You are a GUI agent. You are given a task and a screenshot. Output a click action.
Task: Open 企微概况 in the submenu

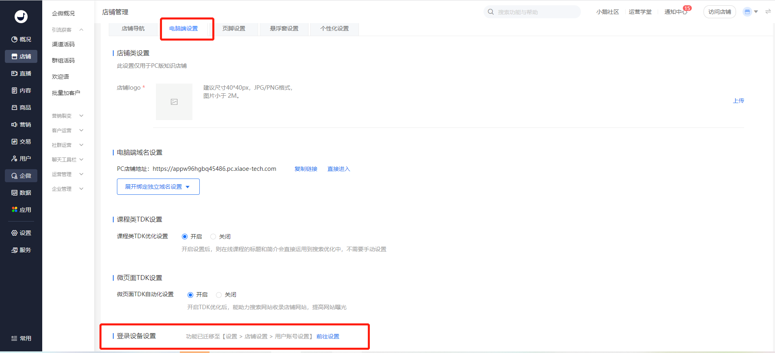click(63, 13)
